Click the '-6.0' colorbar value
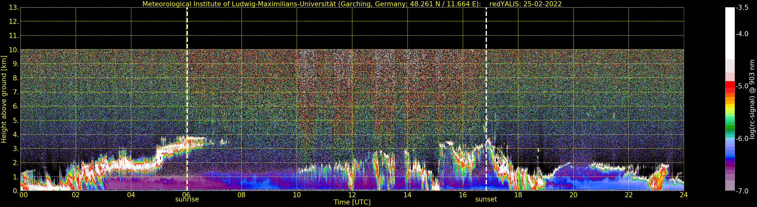 click(742, 139)
